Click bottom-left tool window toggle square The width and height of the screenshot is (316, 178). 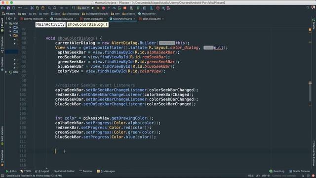click(x=2, y=176)
